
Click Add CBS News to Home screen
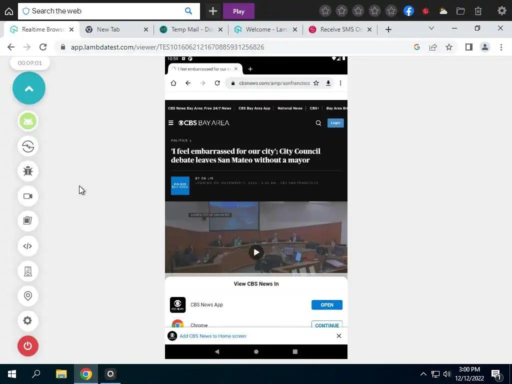(x=213, y=336)
